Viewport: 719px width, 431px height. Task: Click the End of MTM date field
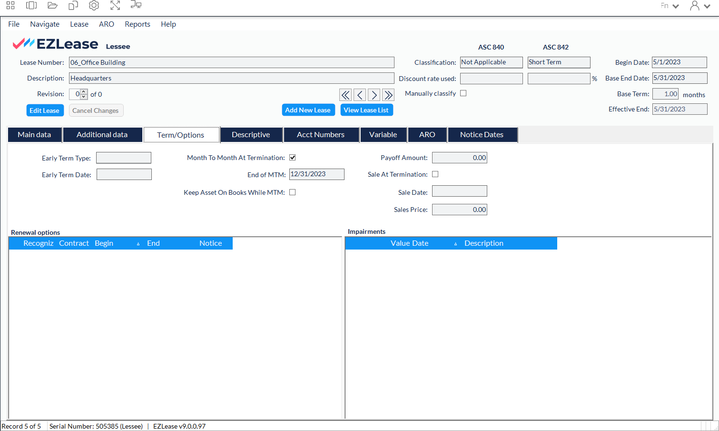coord(317,174)
